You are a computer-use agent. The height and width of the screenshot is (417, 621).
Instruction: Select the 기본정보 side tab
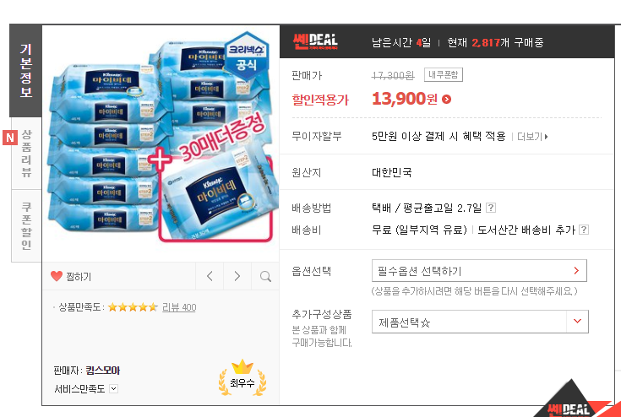(x=25, y=71)
